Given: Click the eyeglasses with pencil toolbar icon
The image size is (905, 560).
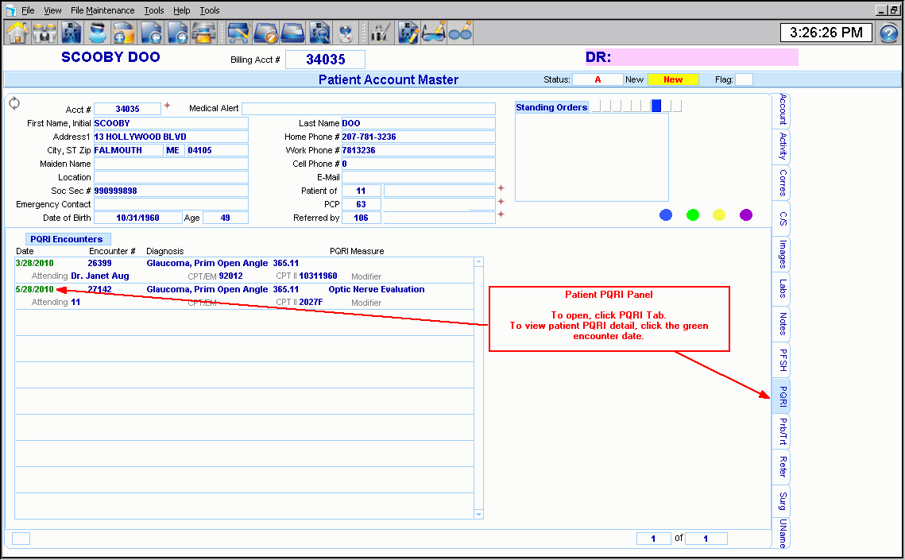Looking at the screenshot, I should (x=434, y=33).
